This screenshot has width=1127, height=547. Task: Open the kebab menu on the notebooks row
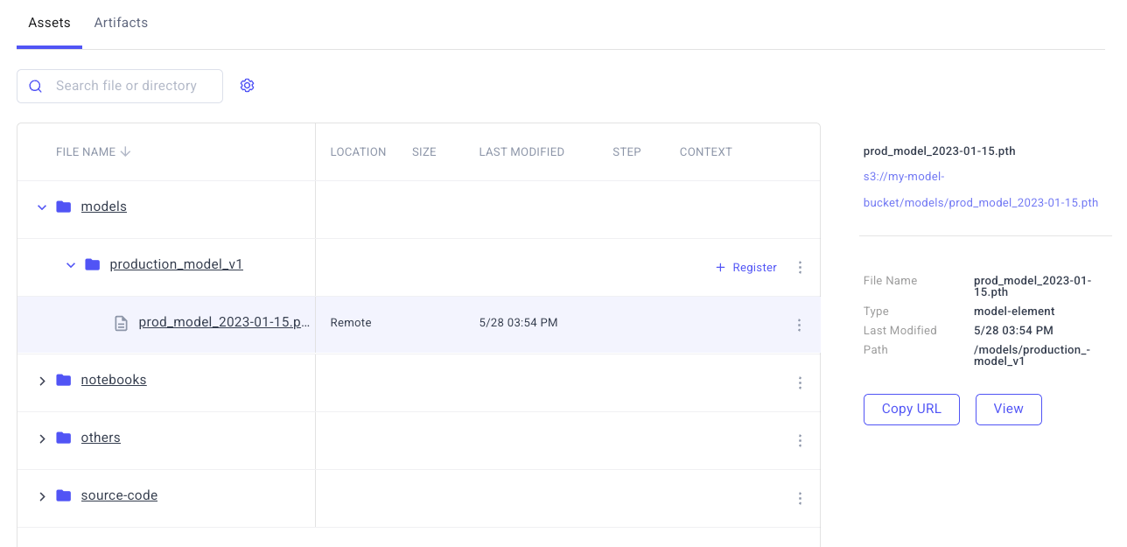(x=799, y=382)
